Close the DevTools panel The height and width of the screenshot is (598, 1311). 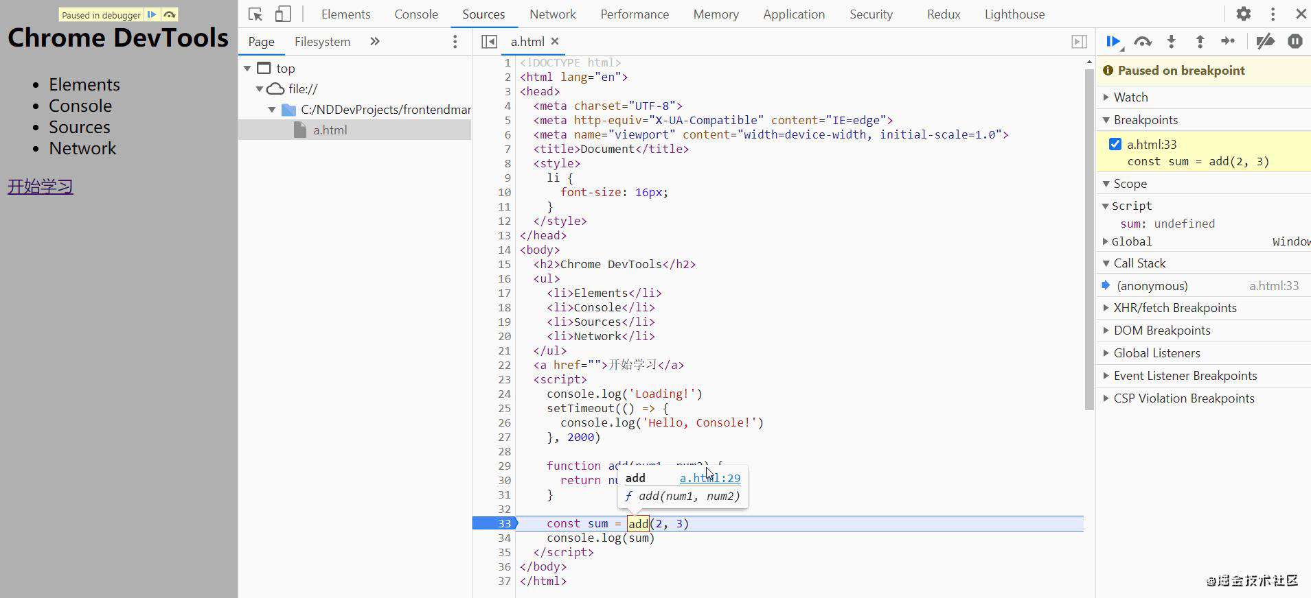[x=1301, y=14]
